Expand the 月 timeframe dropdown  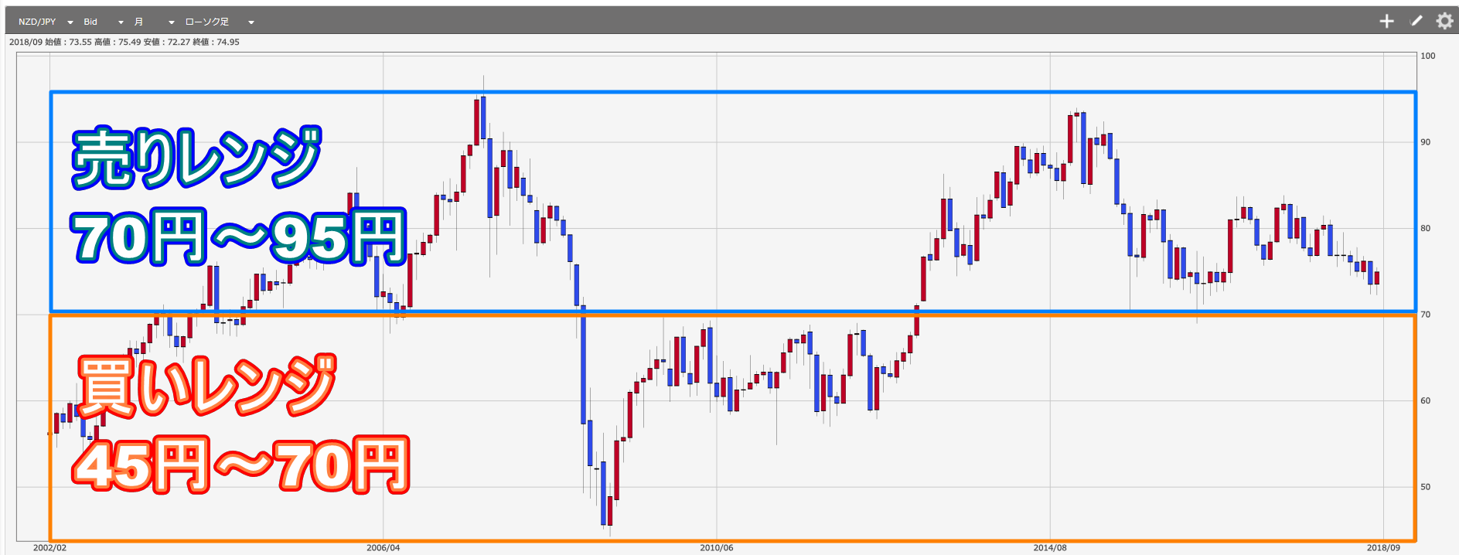(x=154, y=22)
